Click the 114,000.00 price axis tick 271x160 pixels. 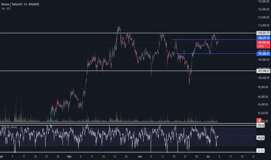click(263, 17)
